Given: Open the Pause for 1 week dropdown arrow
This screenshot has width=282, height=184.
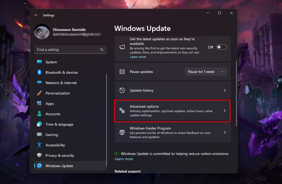Looking at the screenshot, I should 222,72.
